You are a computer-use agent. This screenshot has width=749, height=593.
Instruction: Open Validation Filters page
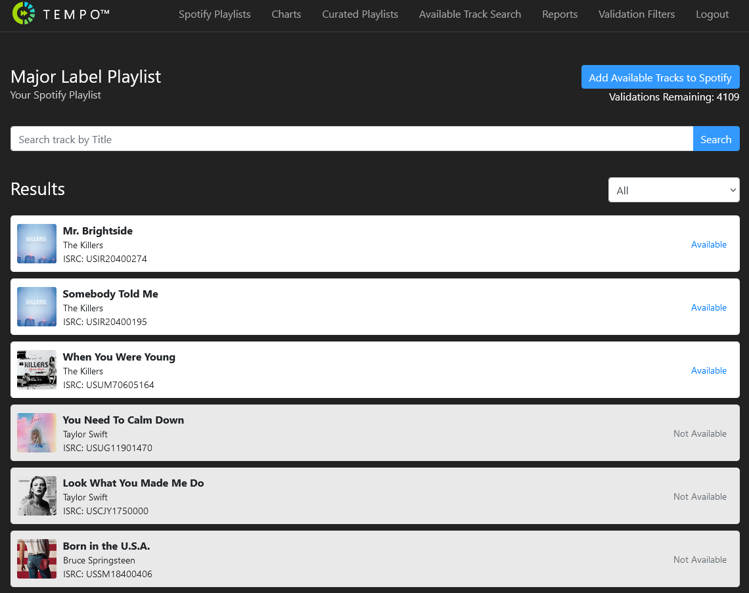tap(637, 14)
